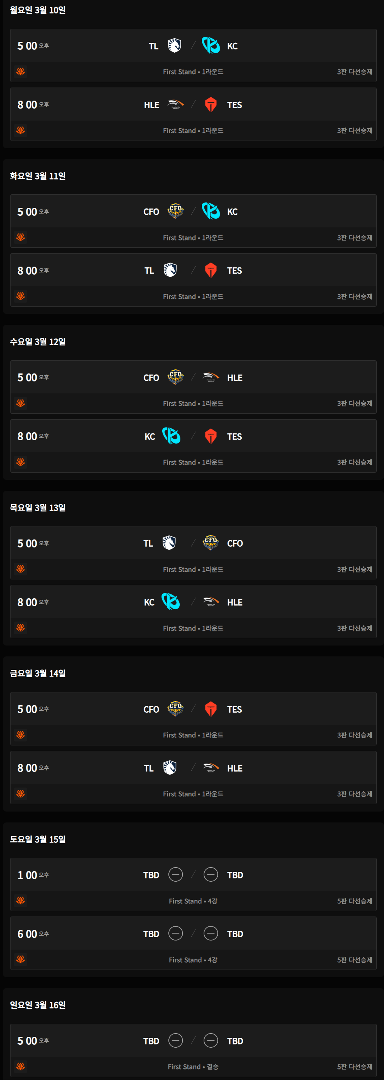Viewport: 384px width, 1080px height.
Task: Click HLE logo in March 10 8:00 match
Action: pyautogui.click(x=175, y=104)
